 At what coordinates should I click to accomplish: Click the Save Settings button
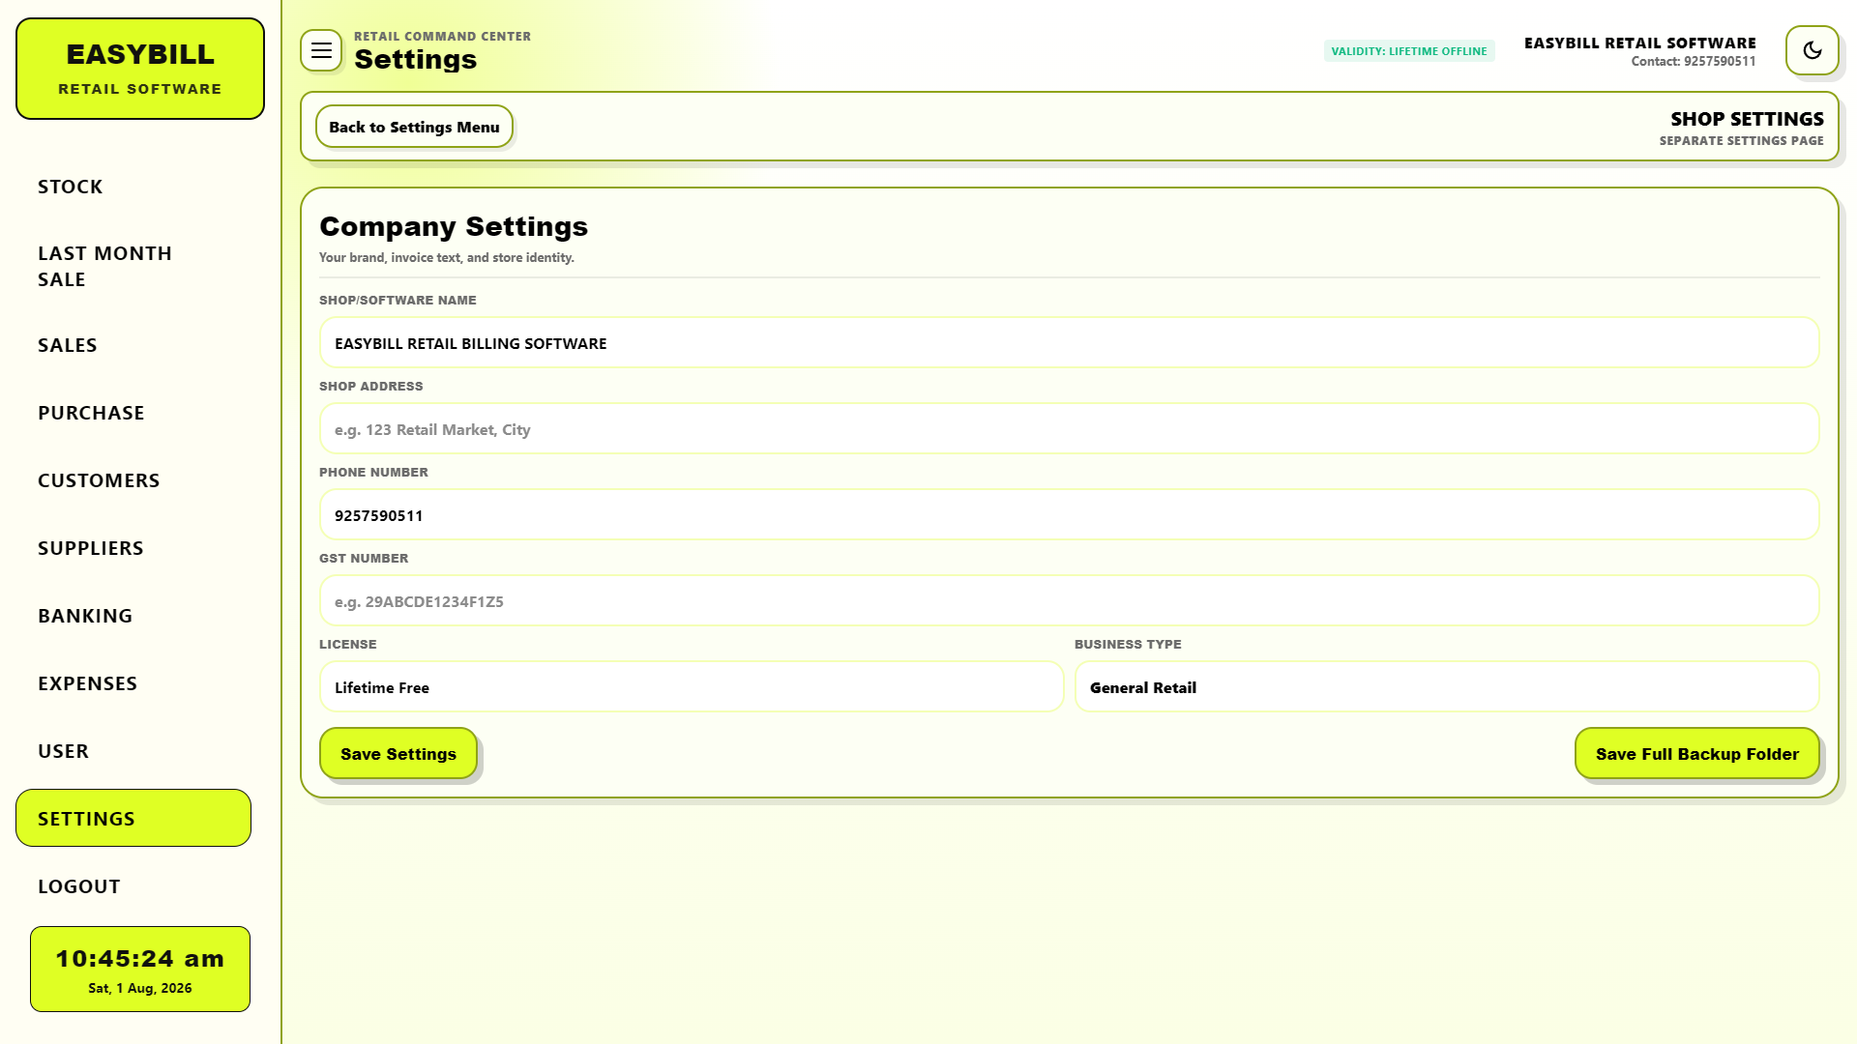click(398, 753)
